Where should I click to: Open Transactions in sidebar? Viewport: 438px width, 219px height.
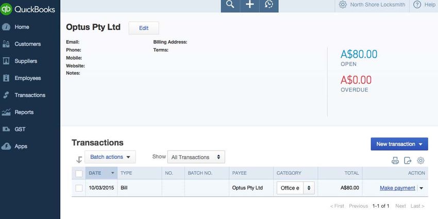pyautogui.click(x=30, y=95)
